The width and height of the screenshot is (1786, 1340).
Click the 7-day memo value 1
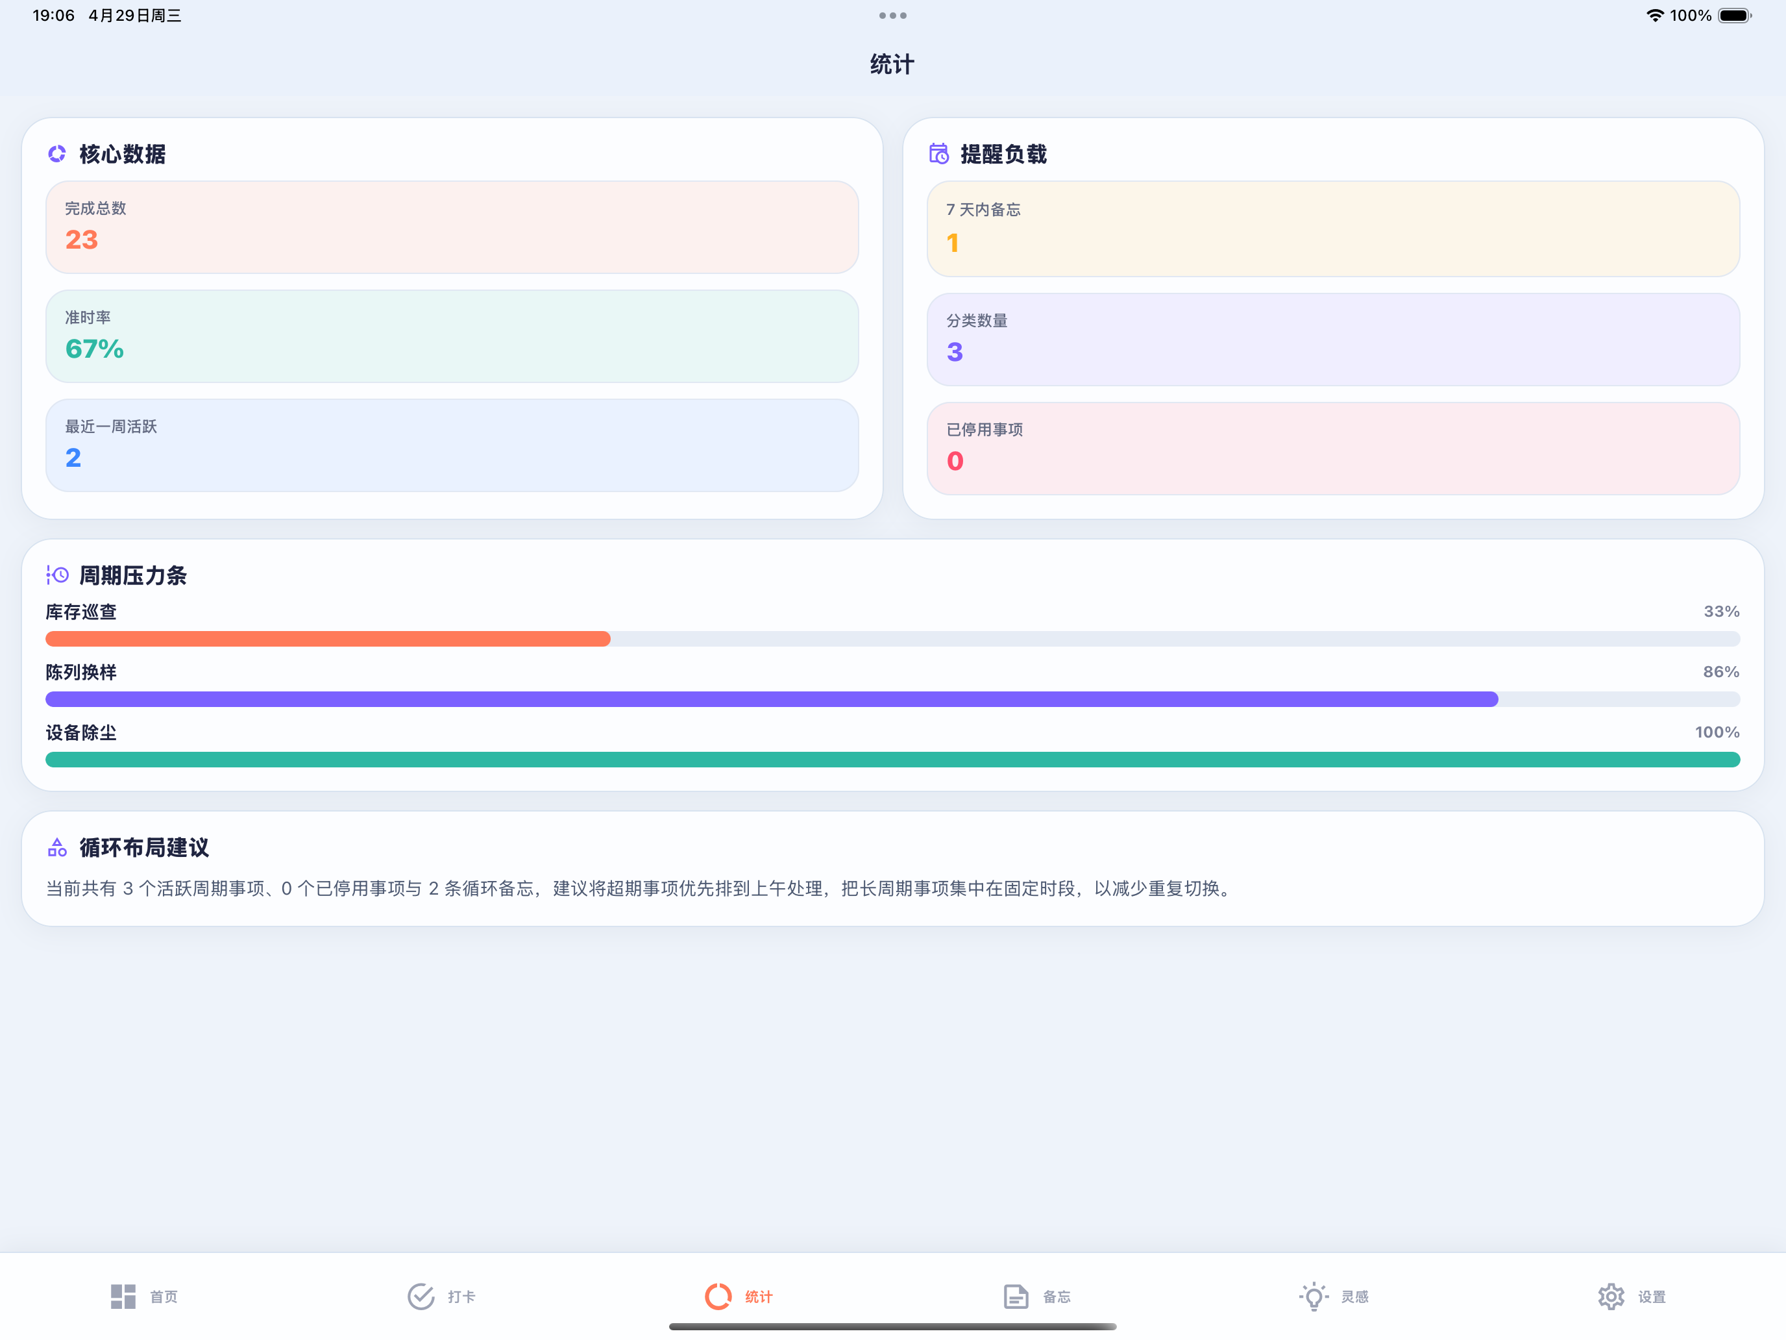(953, 243)
